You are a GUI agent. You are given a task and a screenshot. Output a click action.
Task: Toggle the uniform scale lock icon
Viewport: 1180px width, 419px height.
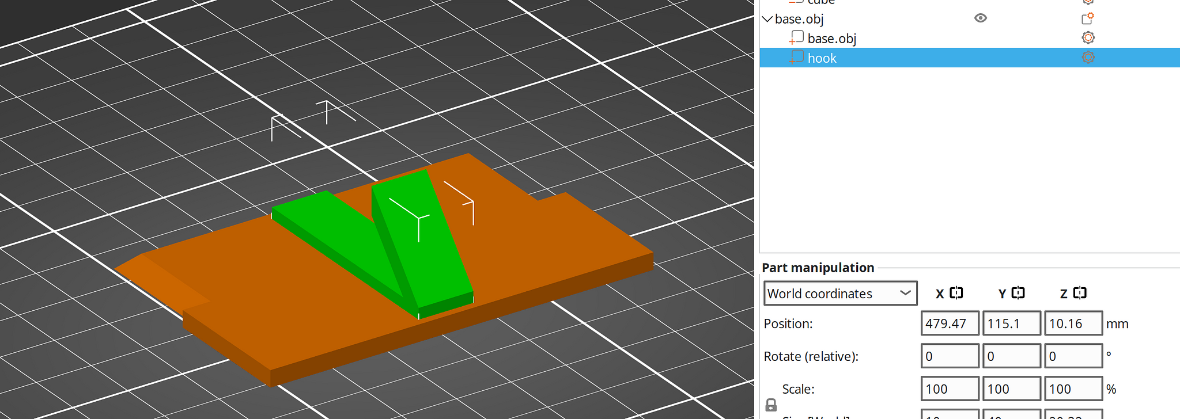(x=771, y=405)
